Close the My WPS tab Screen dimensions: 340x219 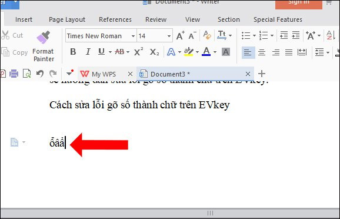pos(130,74)
